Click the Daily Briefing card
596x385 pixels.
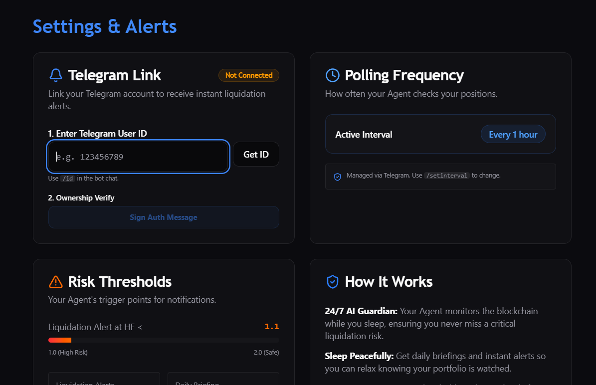[x=223, y=380]
